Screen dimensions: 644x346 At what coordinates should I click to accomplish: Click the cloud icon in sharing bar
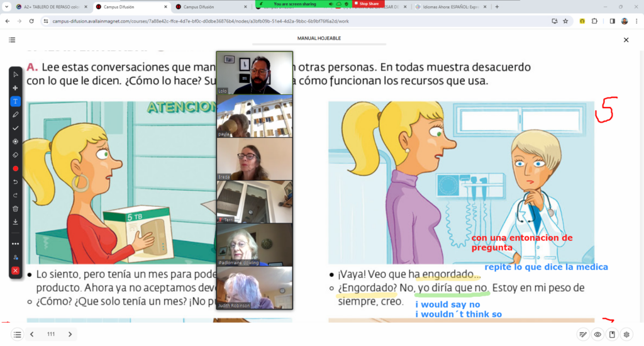(x=339, y=4)
